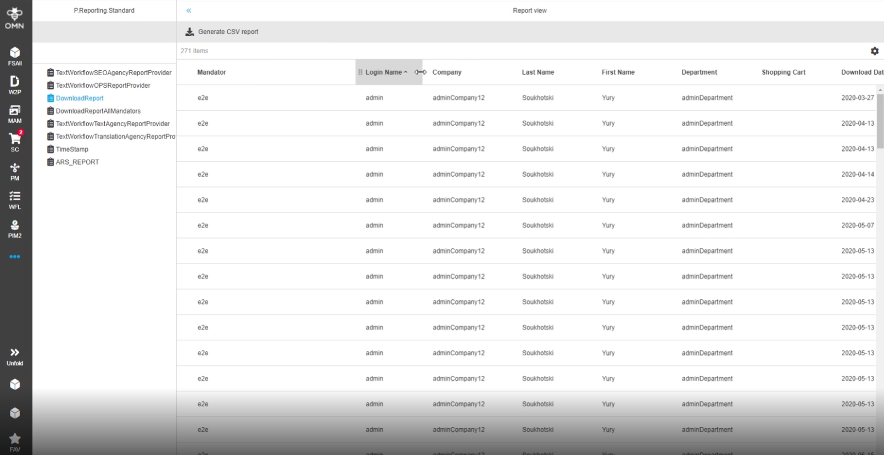Open the PIM2 module icon

(15, 228)
